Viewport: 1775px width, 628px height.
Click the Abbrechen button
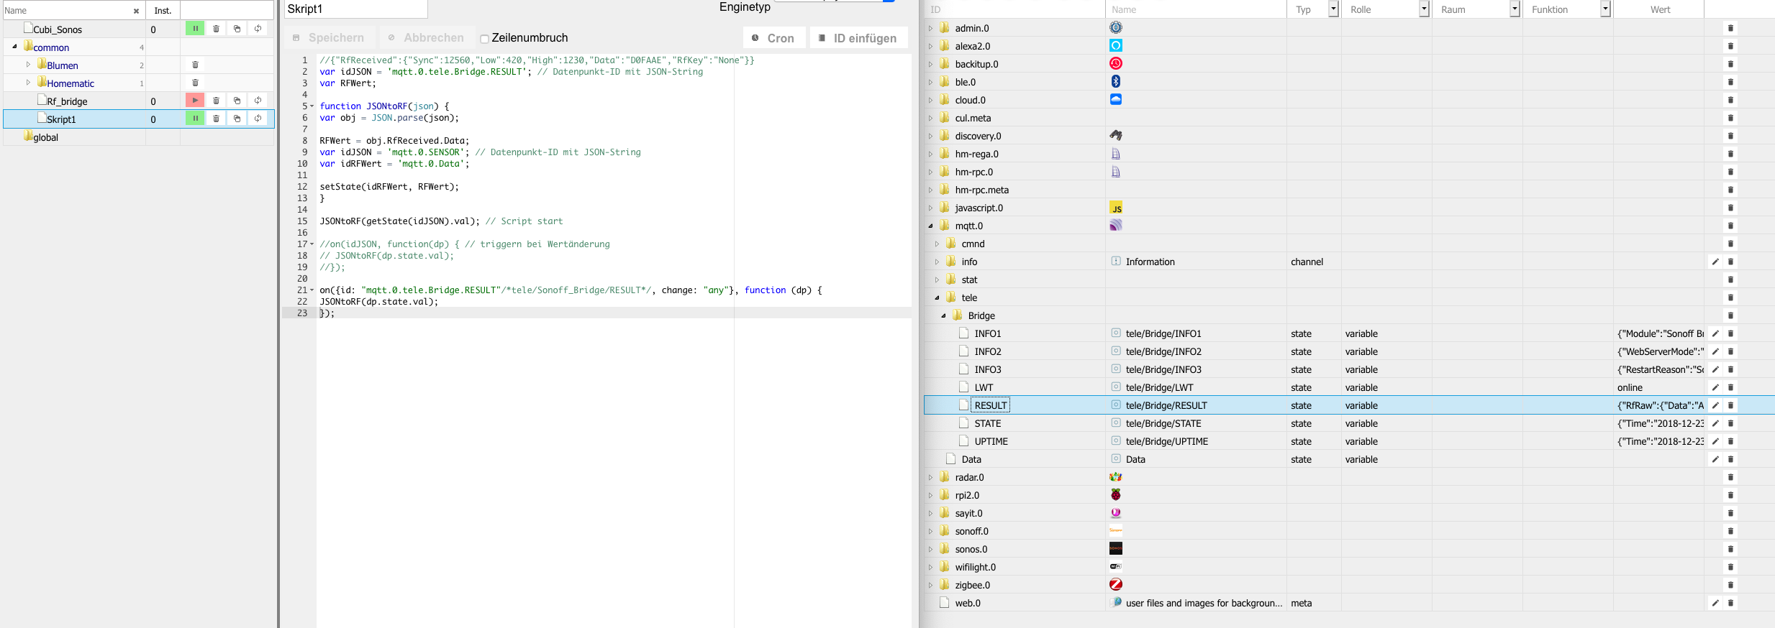[x=426, y=38]
